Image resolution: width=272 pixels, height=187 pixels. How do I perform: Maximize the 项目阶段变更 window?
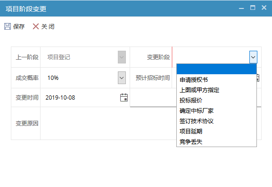coord(253,8)
